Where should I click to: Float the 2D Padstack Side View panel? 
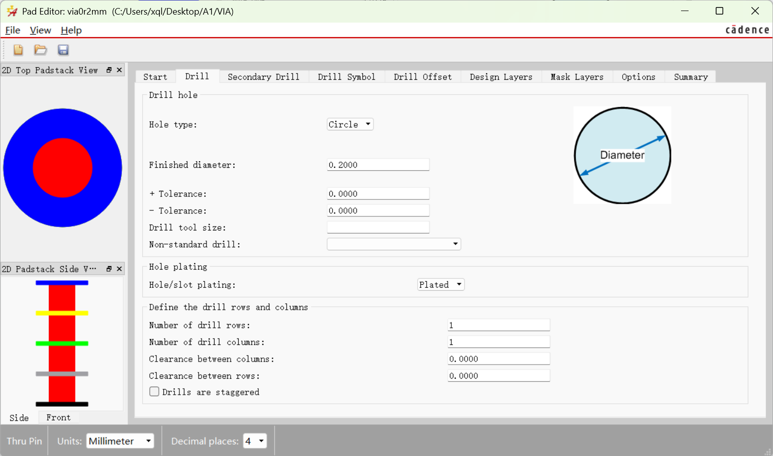point(109,269)
